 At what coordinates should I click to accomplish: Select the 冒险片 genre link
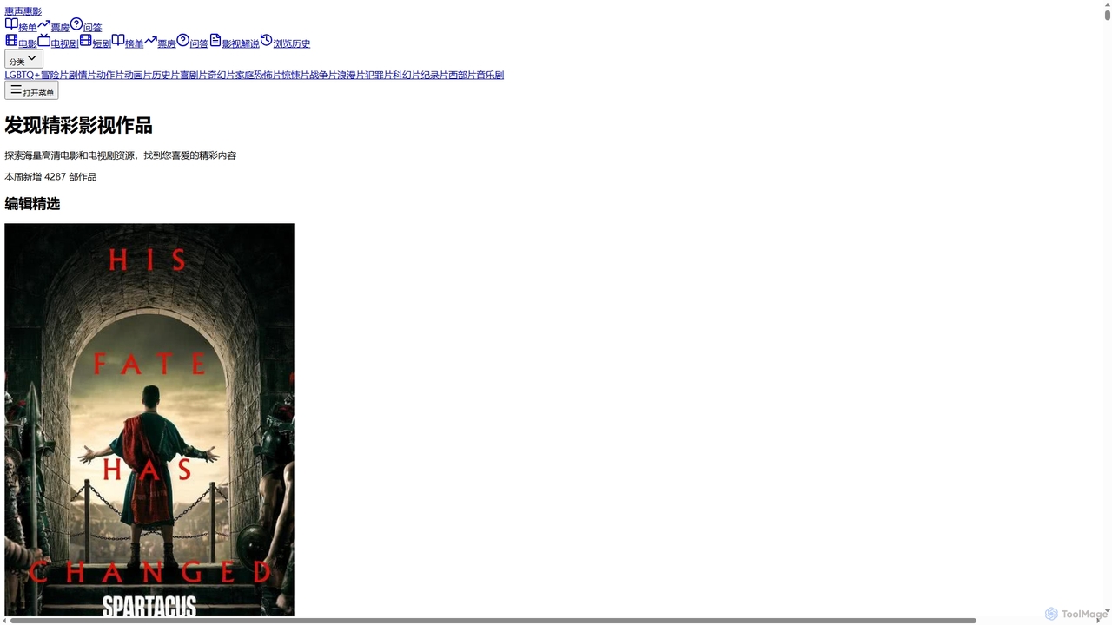click(55, 75)
